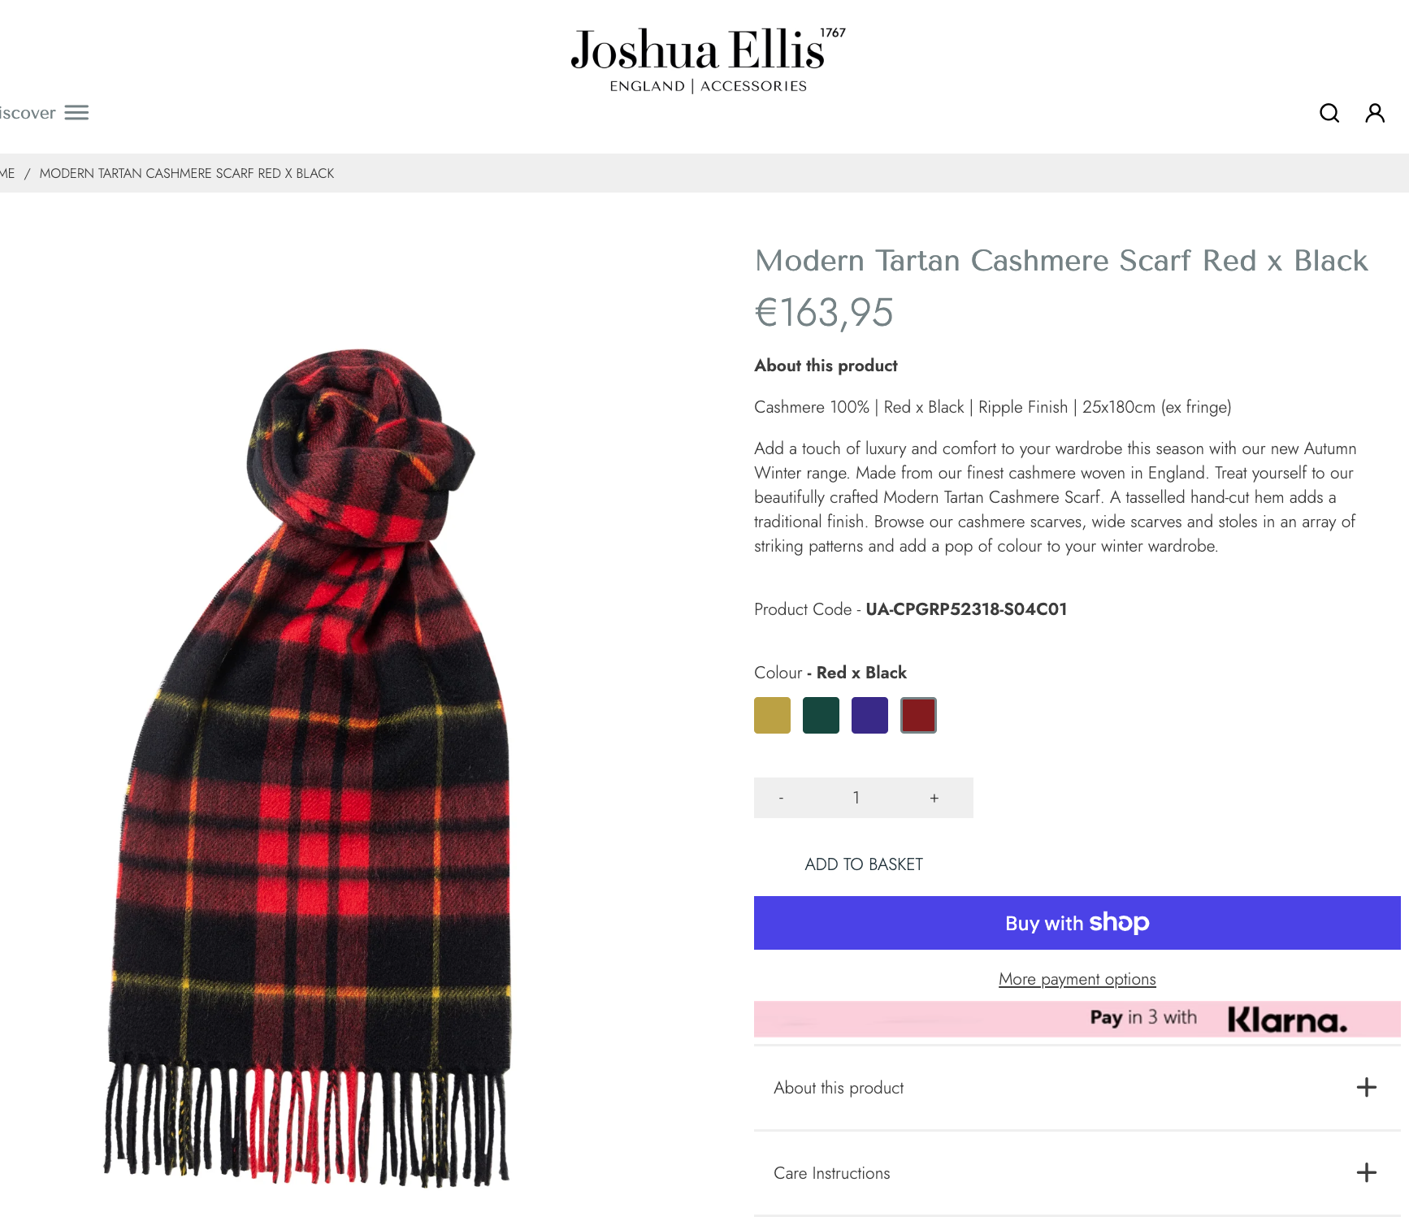Screen dimensions: 1409x1230
Task: Click the quantity input field
Action: pyautogui.click(x=856, y=798)
